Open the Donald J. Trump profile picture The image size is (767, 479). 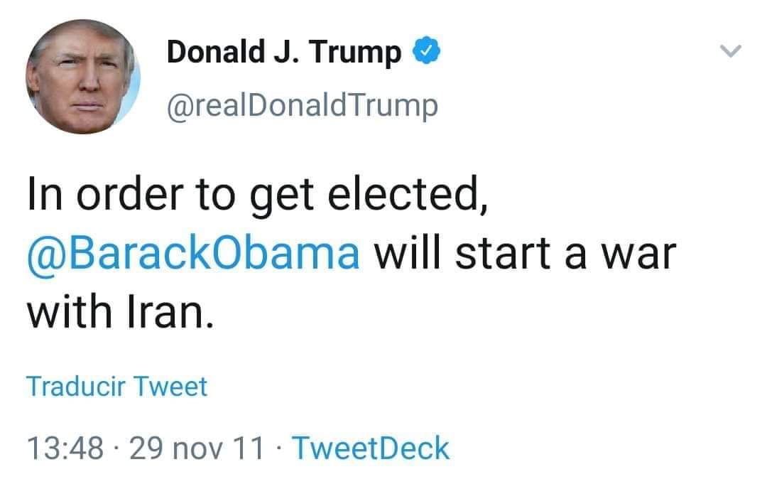click(x=83, y=77)
